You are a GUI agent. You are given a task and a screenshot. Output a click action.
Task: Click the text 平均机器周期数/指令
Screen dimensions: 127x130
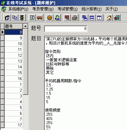pos(63,81)
